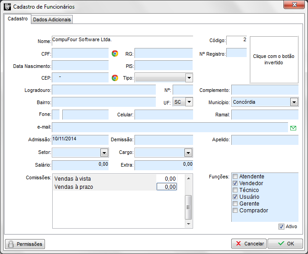The image size is (308, 254).
Task: Expand the UF state dropdown
Action: coord(189,102)
